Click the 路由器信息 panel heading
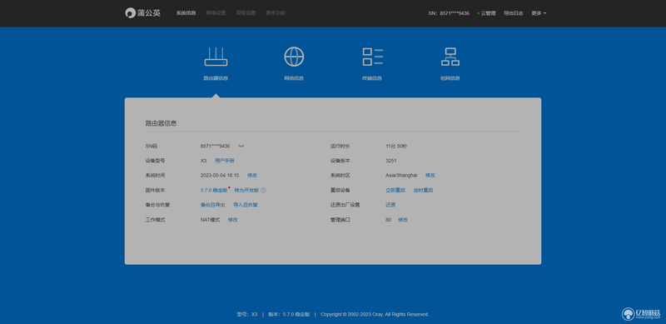The image size is (666, 324). click(x=161, y=123)
